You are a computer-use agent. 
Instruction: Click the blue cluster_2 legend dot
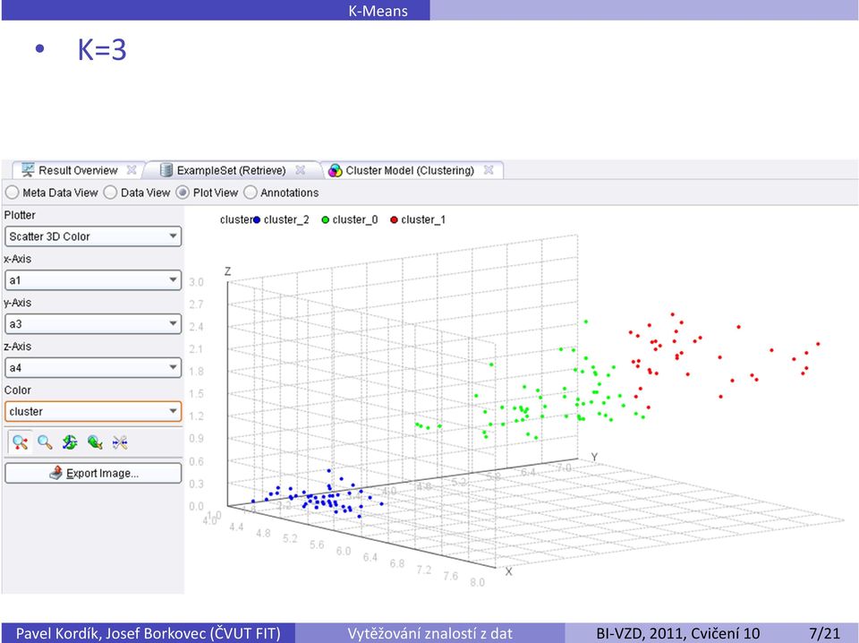pyautogui.click(x=257, y=219)
